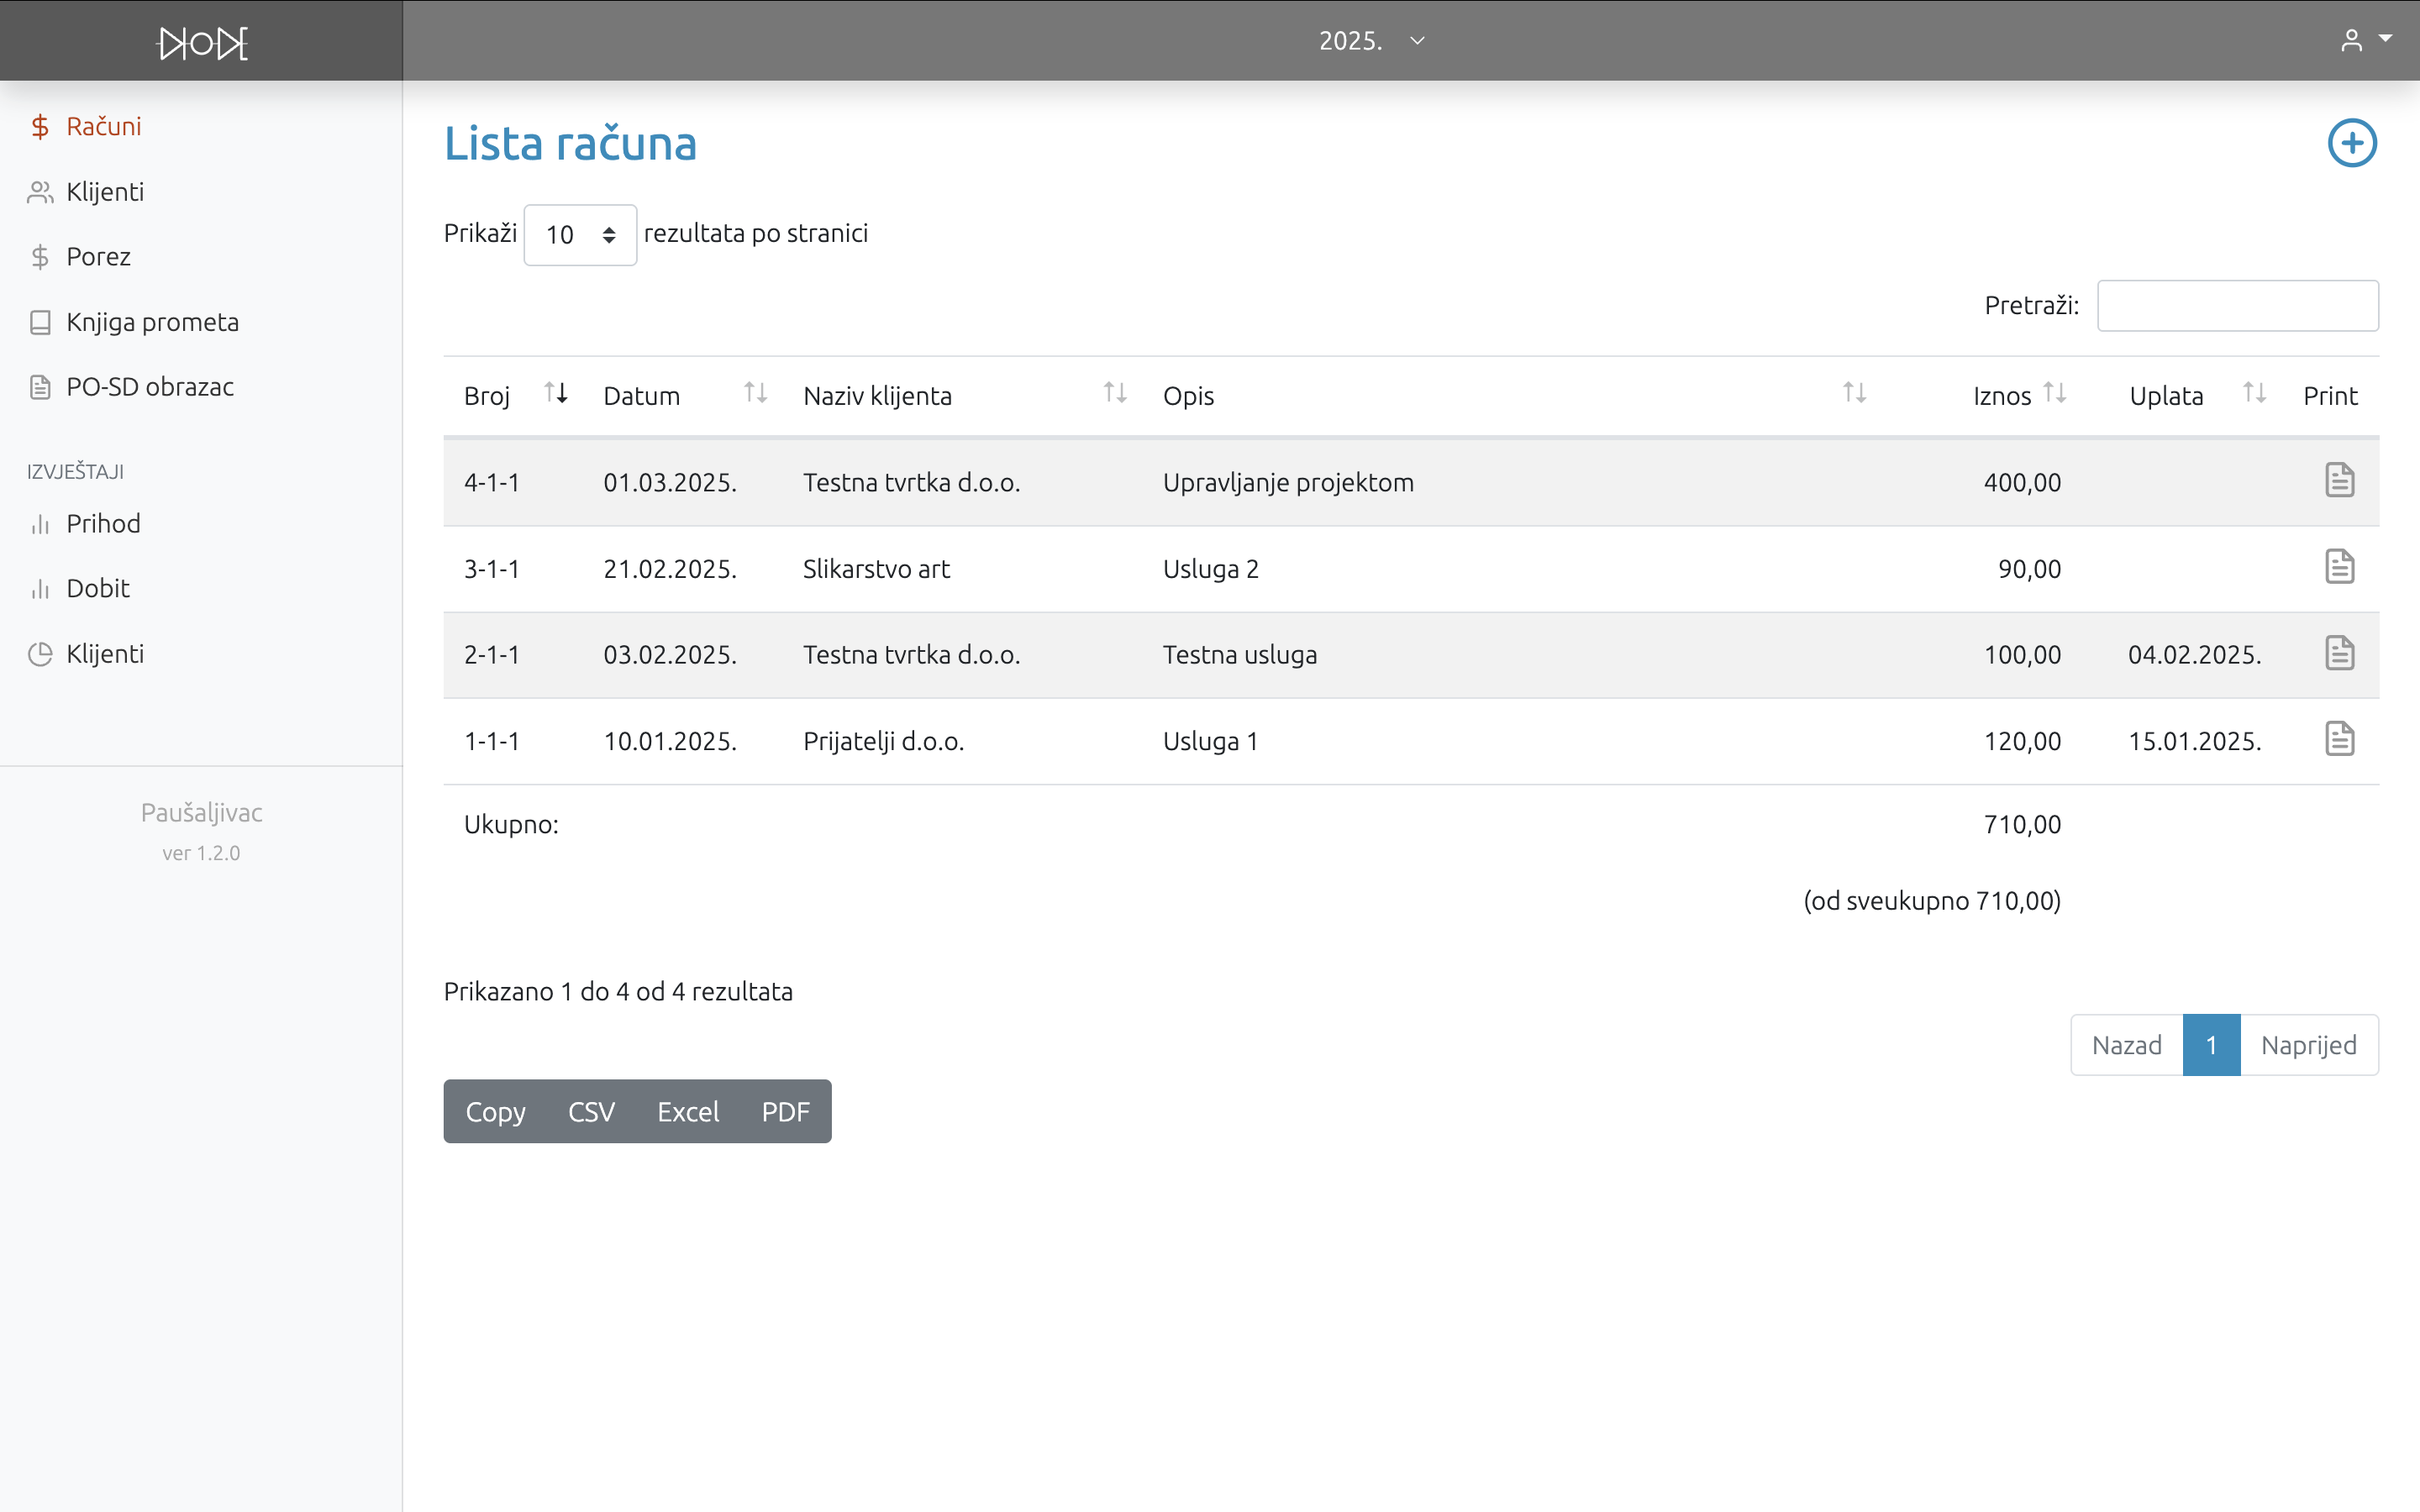Open print document for invoice 2-1-1

click(x=2339, y=653)
